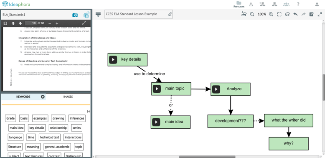
Task: Click the upload/export icon in the header
Action: click(x=251, y=4)
